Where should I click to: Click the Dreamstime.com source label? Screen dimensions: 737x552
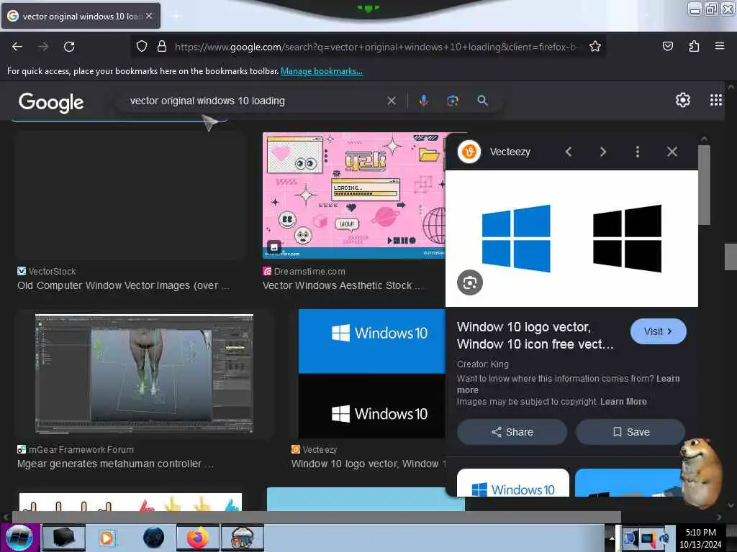(309, 271)
